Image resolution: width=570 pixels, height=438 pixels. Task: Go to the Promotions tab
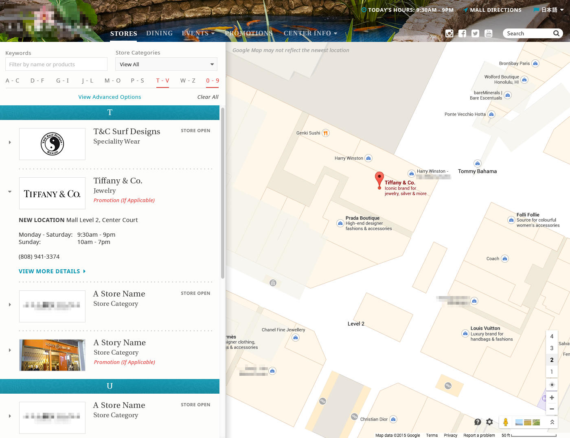pyautogui.click(x=249, y=33)
